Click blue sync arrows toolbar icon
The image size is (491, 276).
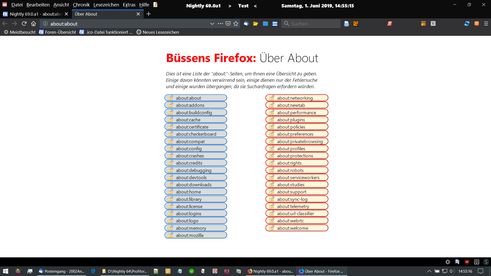pyautogui.click(x=467, y=24)
